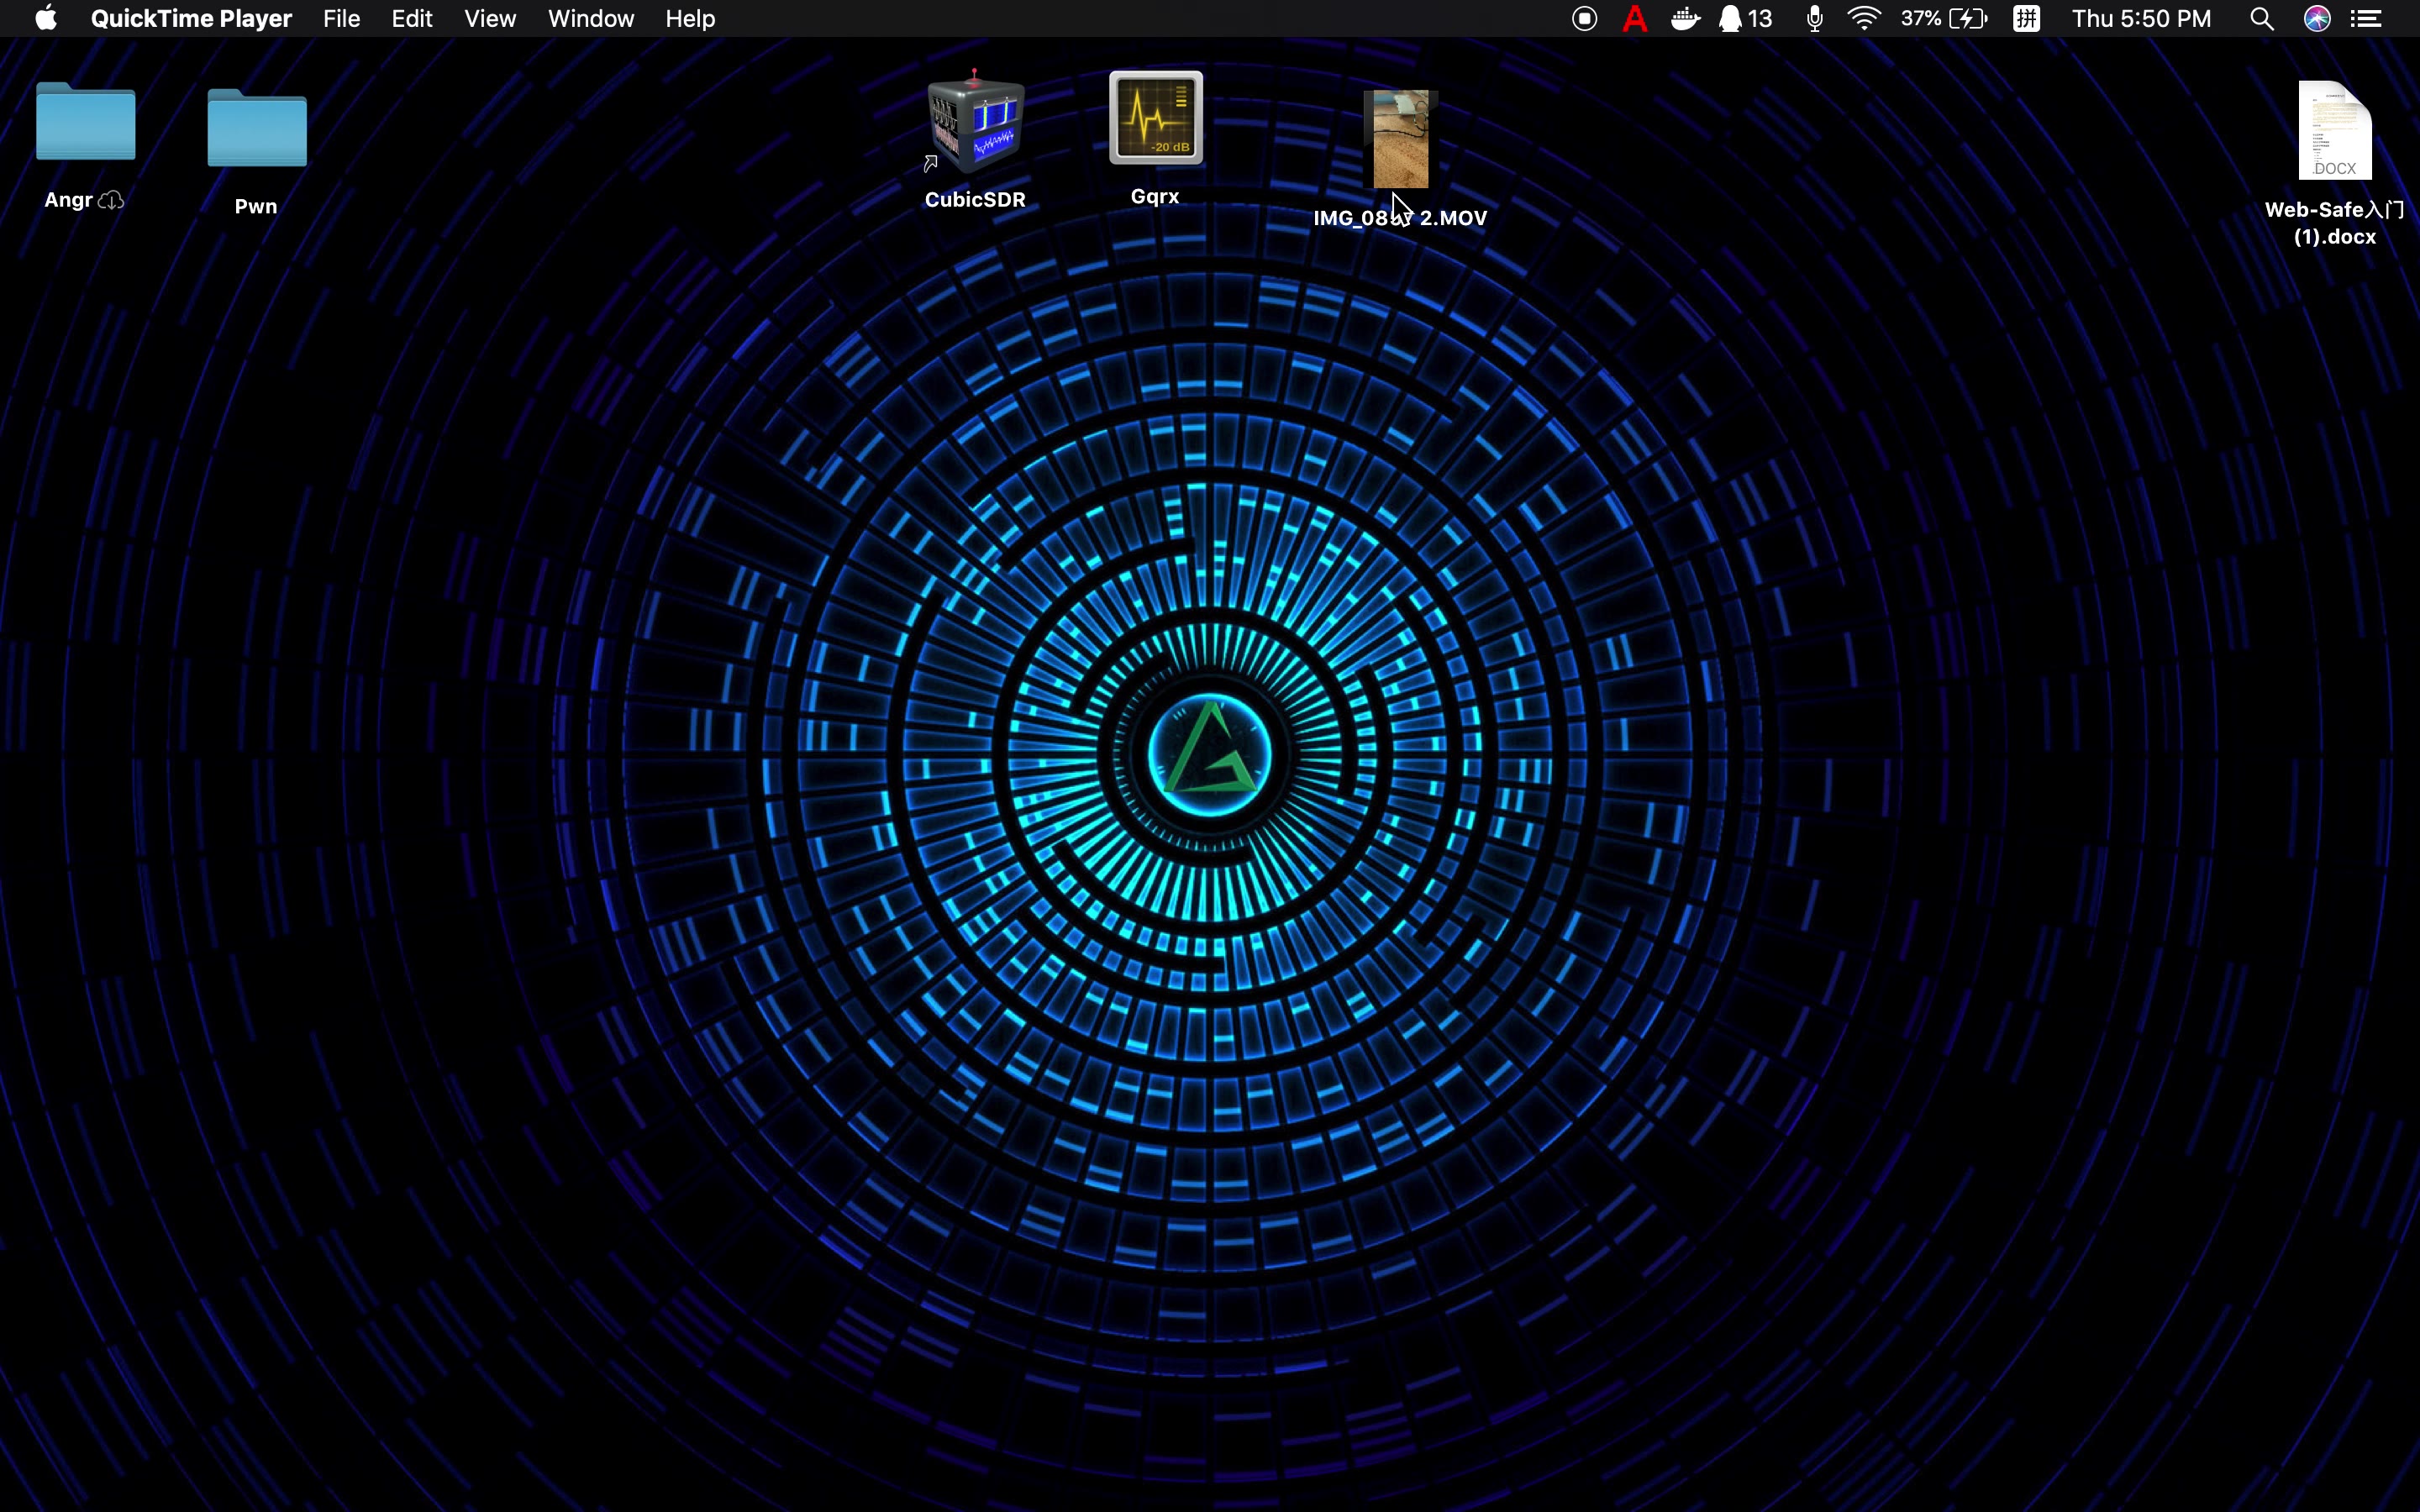The image size is (2420, 1512).
Task: Click the screen recording stop icon
Action: (x=1585, y=19)
